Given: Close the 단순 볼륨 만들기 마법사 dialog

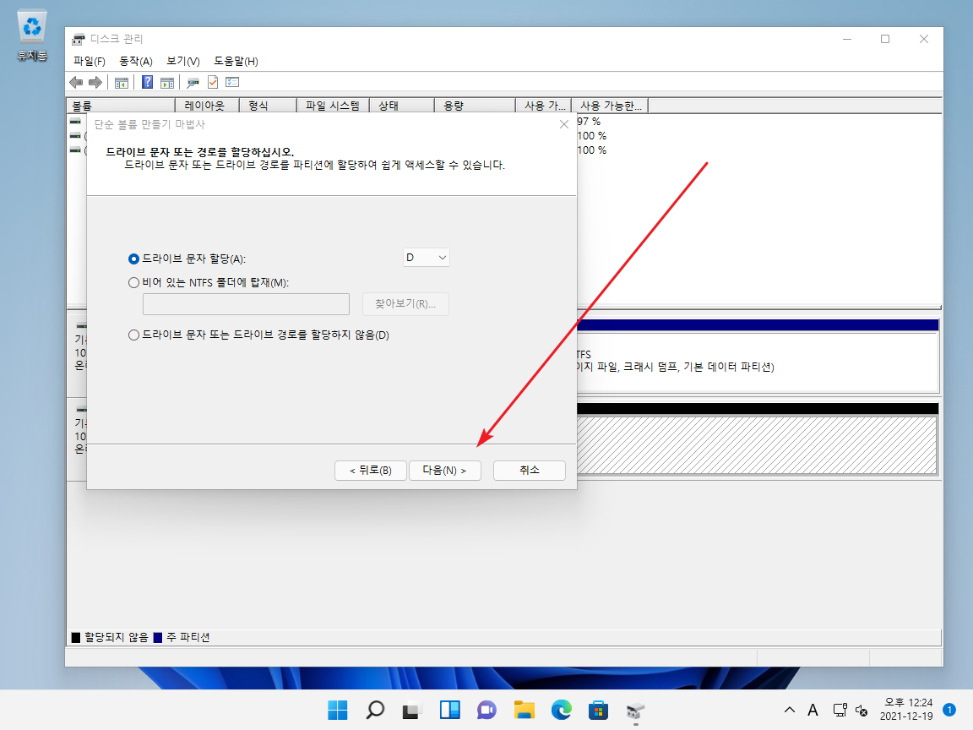Looking at the screenshot, I should [x=564, y=124].
